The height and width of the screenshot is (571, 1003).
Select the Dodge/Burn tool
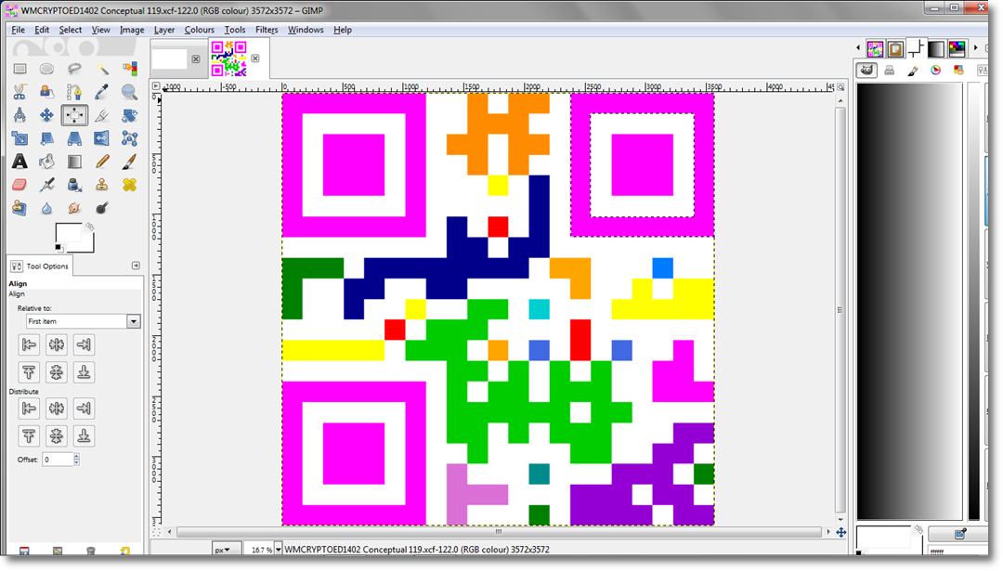click(x=102, y=208)
